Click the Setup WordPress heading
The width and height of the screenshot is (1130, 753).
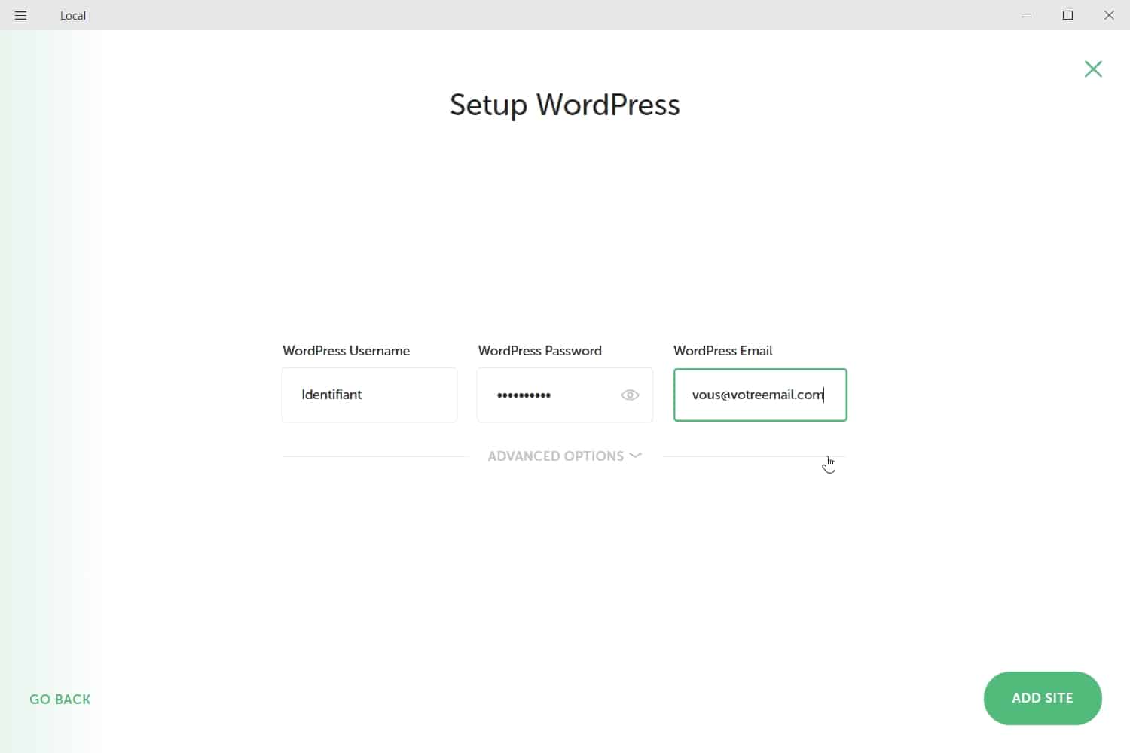tap(565, 105)
